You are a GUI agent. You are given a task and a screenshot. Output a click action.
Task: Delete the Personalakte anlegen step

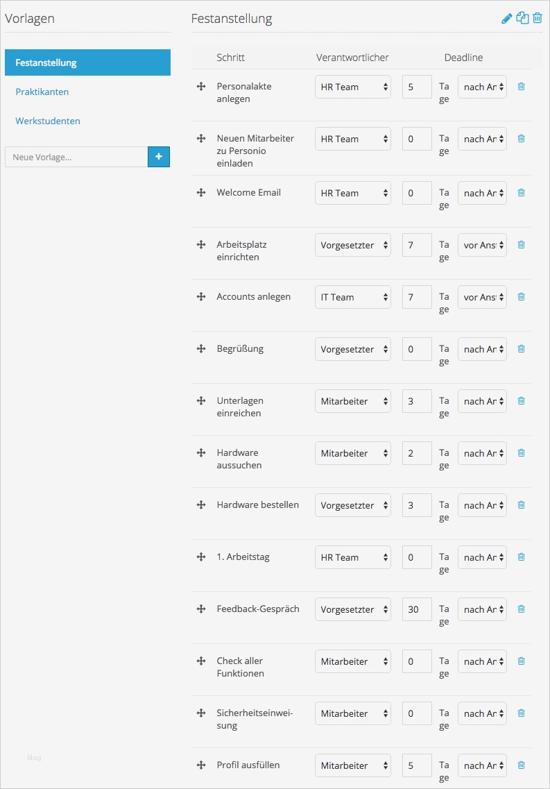pos(522,87)
